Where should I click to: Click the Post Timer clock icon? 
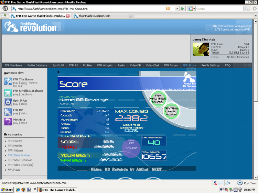(240, 183)
